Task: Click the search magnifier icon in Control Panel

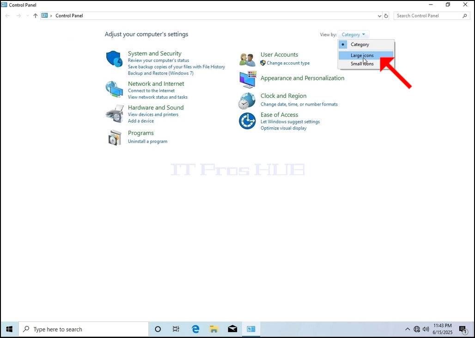Action: (x=465, y=16)
